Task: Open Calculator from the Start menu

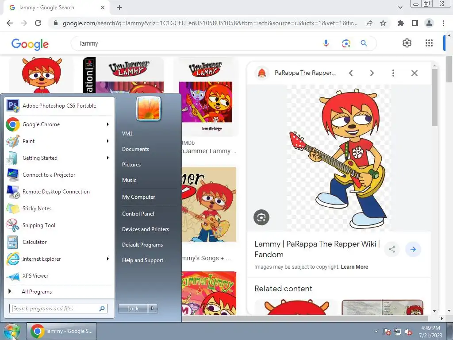Action: click(59, 242)
